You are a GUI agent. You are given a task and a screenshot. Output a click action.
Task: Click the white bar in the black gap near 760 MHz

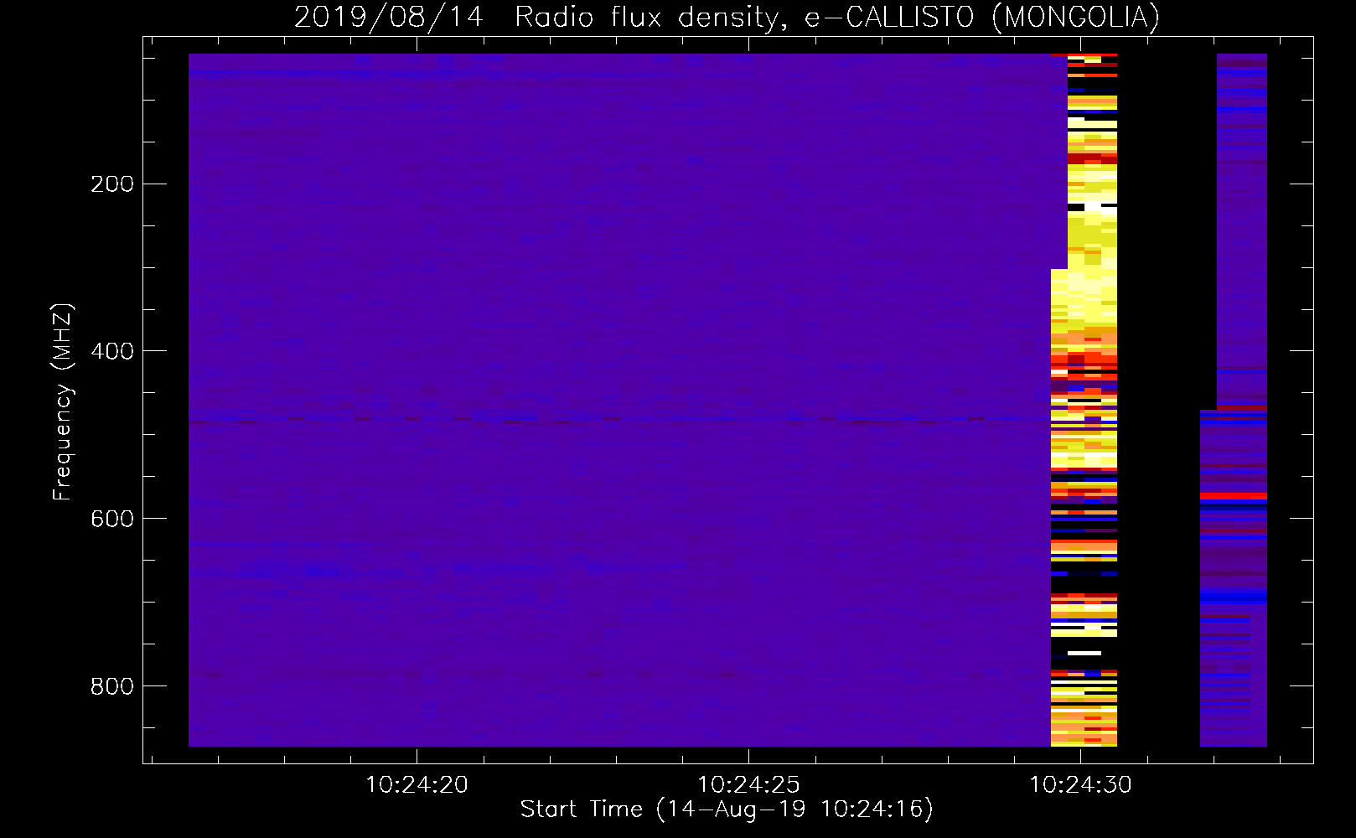(x=1084, y=653)
